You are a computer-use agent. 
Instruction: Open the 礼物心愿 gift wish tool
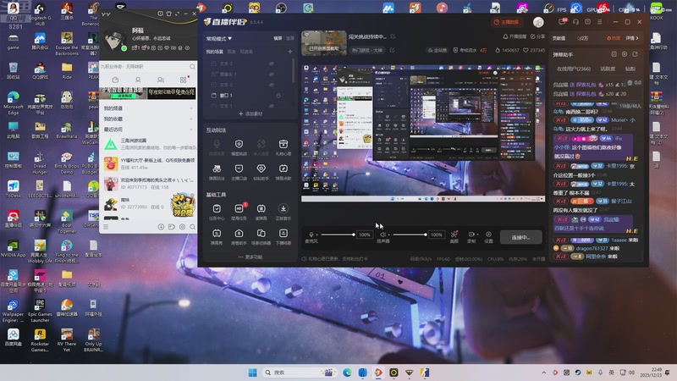click(x=283, y=145)
